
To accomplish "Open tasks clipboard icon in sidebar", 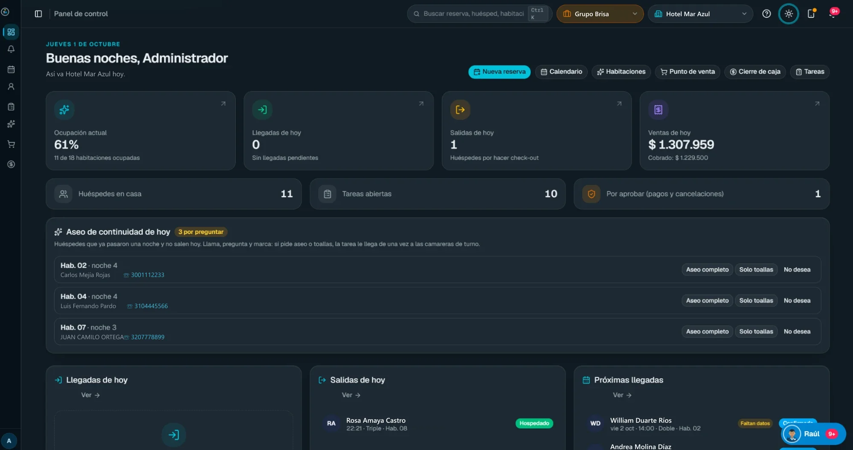I will [x=11, y=107].
